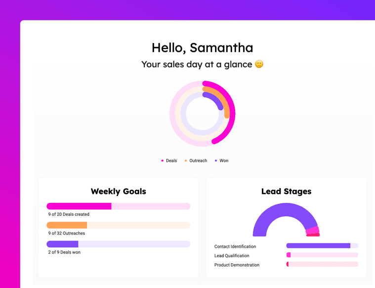Image resolution: width=375 pixels, height=288 pixels.
Task: Select the Product Demonstration stage label
Action: pyautogui.click(x=237, y=265)
